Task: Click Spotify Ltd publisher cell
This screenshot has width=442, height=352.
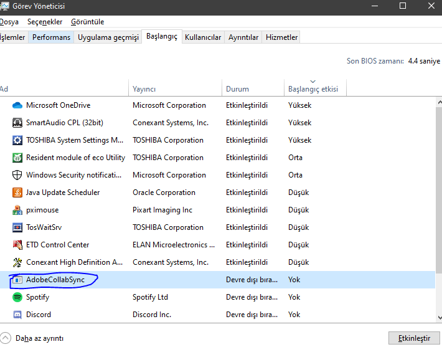Action: tap(150, 297)
